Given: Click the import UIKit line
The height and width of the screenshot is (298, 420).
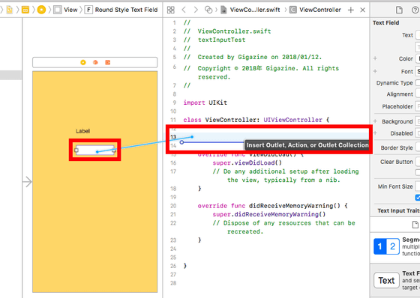Looking at the screenshot, I should 205,103.
